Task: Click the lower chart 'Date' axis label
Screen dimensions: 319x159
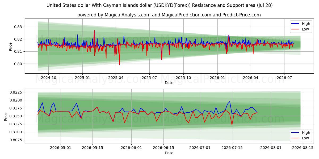Action: click(169, 153)
